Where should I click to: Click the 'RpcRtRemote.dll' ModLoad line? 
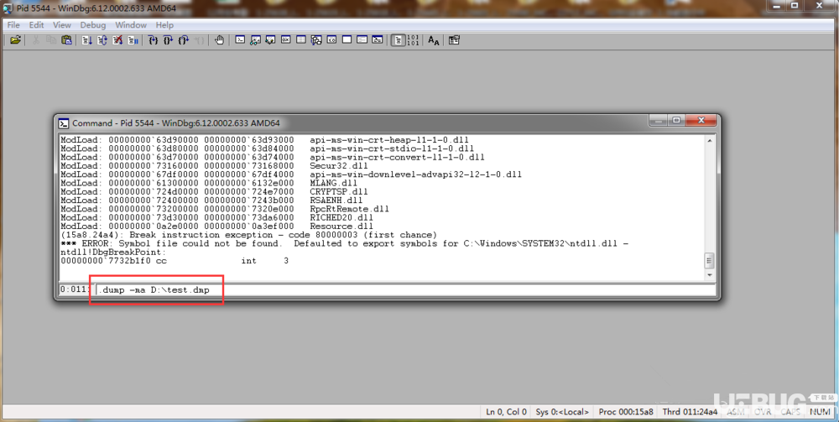[x=225, y=209]
